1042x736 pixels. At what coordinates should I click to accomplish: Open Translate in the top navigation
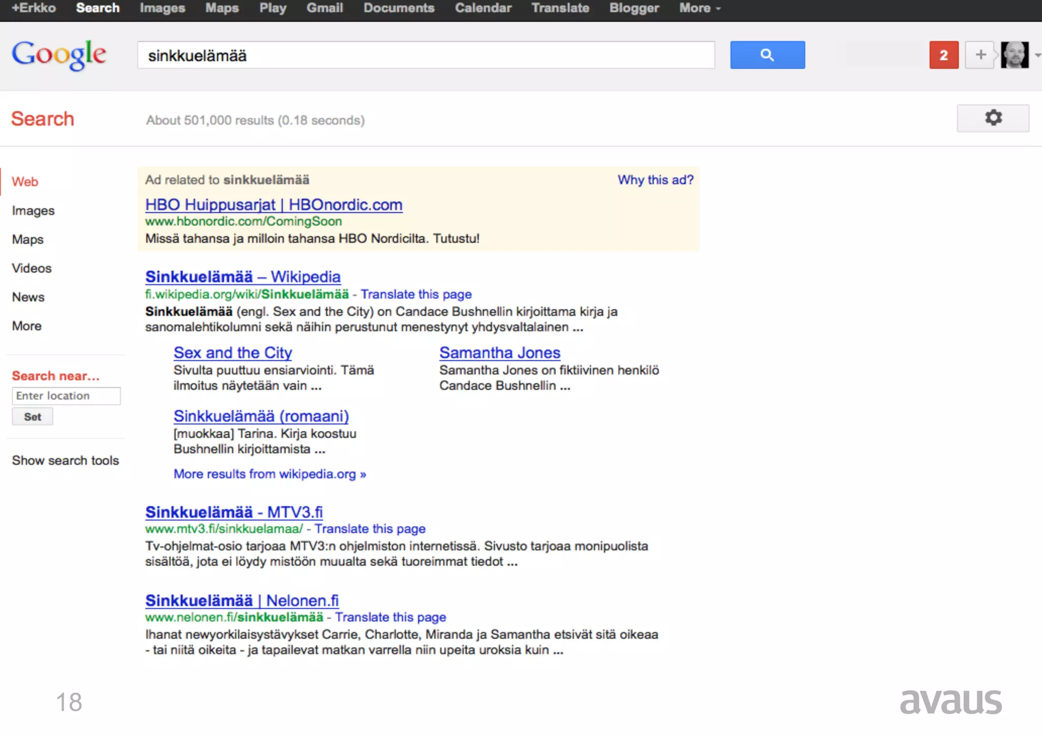pyautogui.click(x=560, y=8)
